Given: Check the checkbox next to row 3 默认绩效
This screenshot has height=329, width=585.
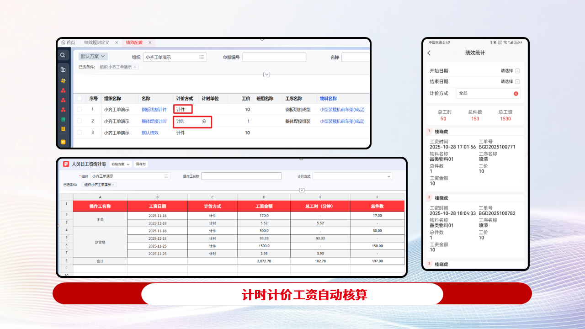Looking at the screenshot, I should click(79, 133).
